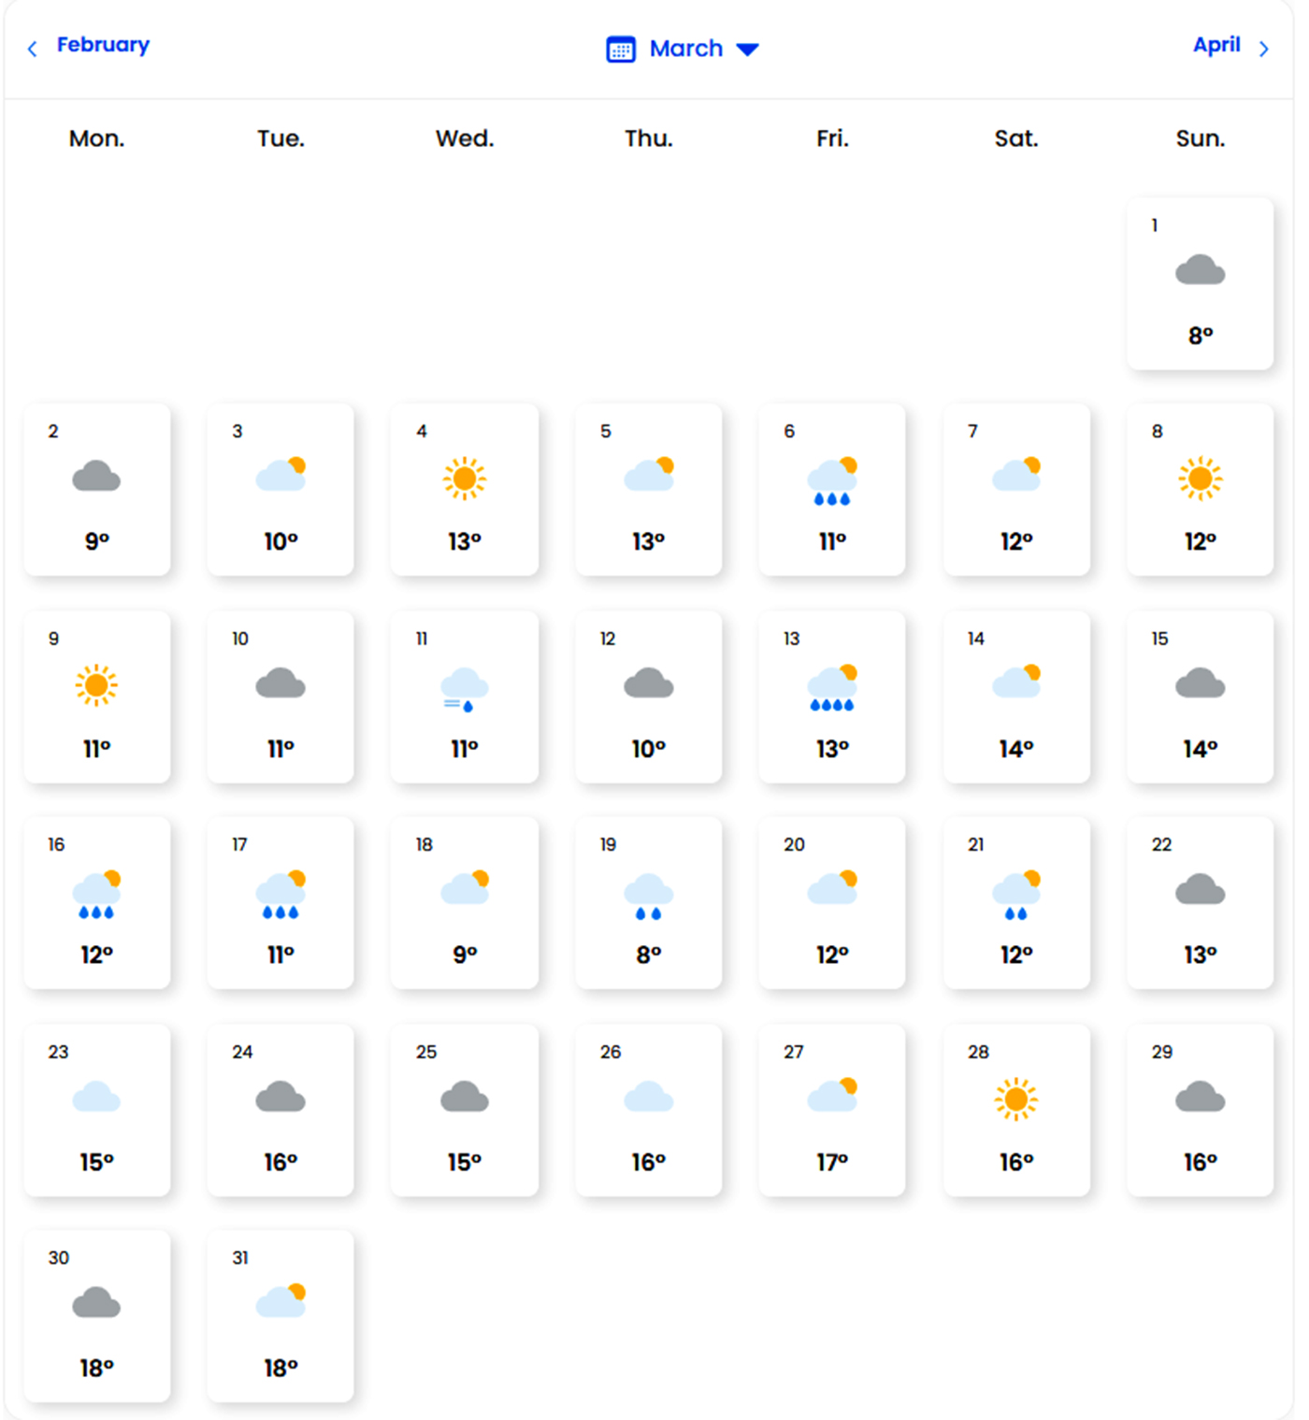
Task: Click the rain cloud icon on March 13
Action: tap(832, 689)
